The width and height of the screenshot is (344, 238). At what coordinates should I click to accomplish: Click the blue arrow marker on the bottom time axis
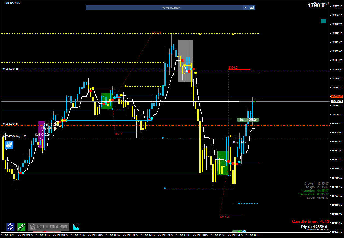pyautogui.click(x=244, y=232)
